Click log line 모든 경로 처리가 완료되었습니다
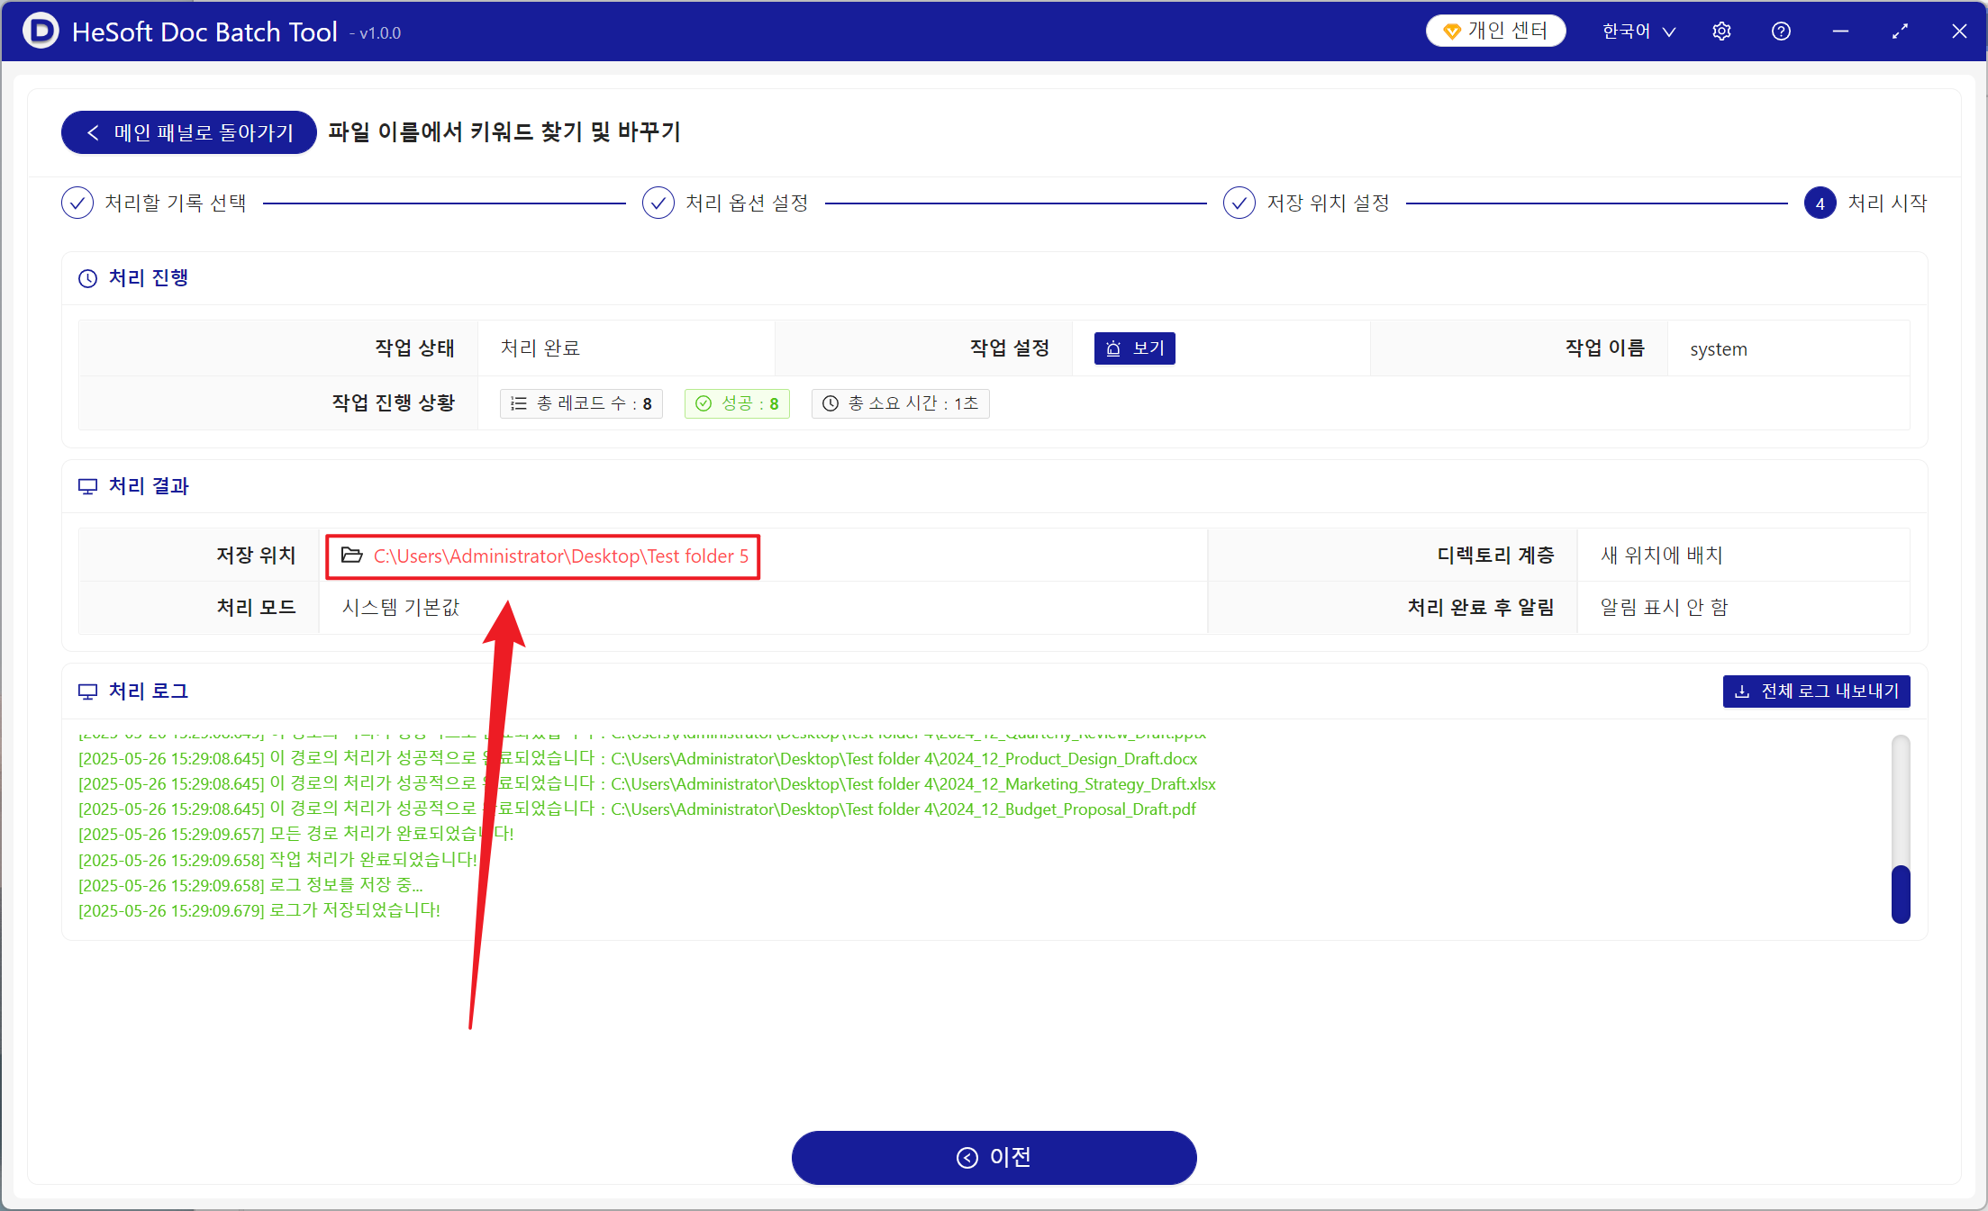Screen dimensions: 1988x1211 click(x=296, y=835)
